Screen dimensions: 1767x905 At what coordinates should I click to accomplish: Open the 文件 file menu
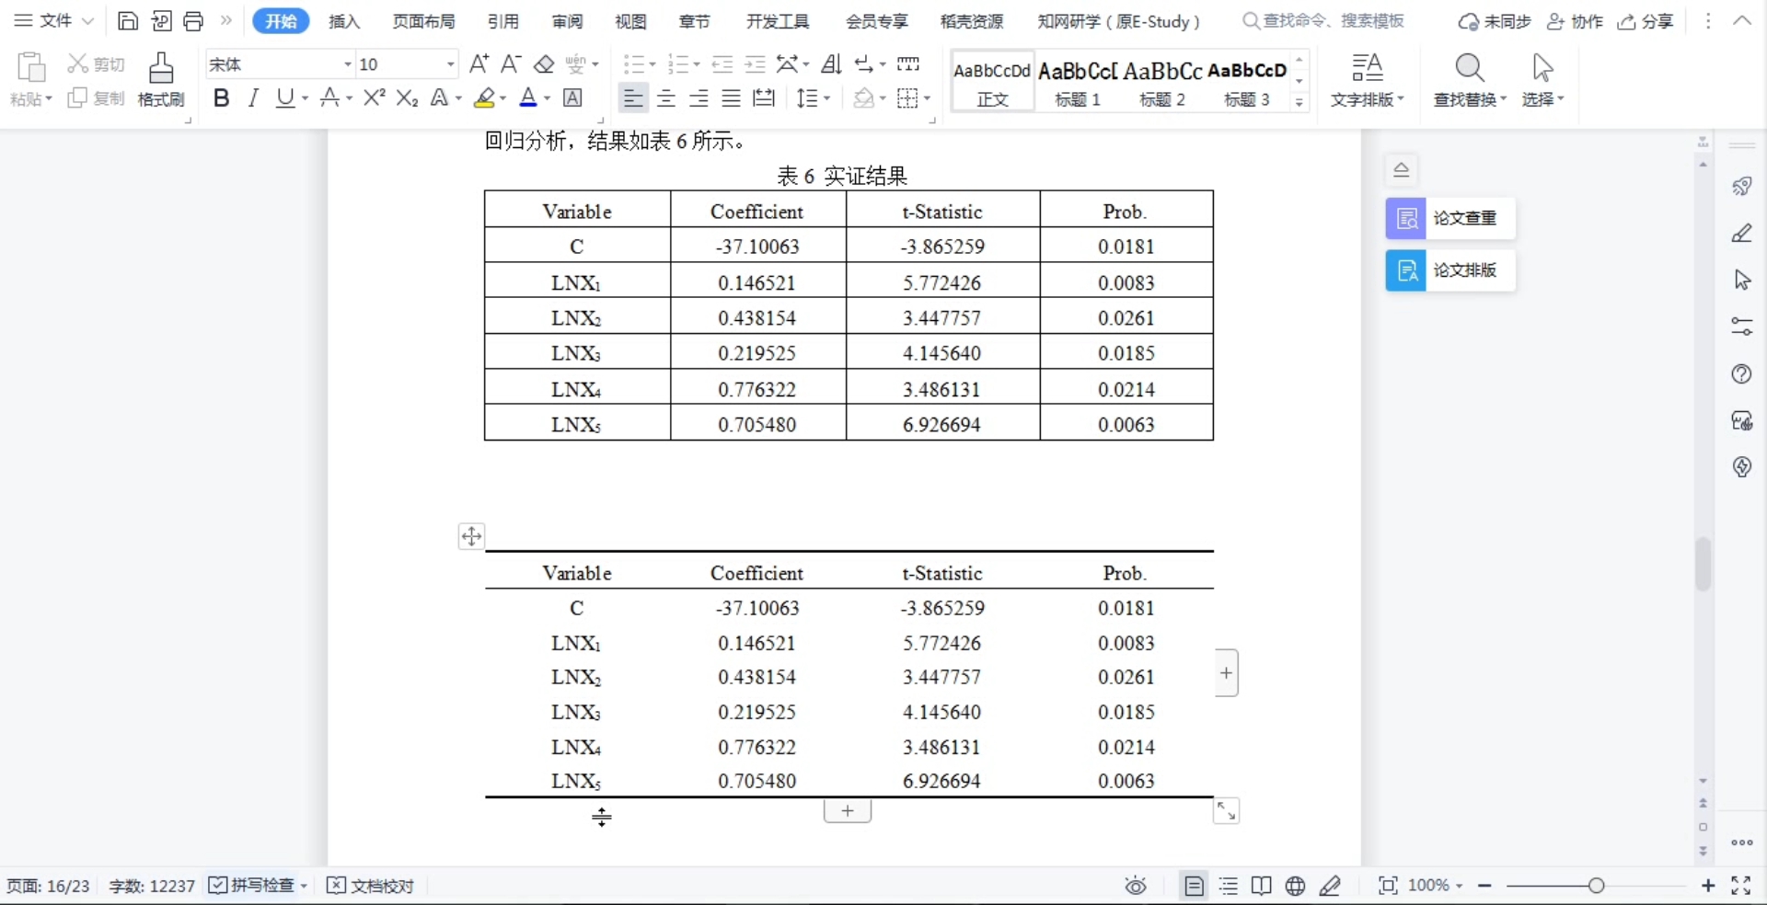(54, 20)
